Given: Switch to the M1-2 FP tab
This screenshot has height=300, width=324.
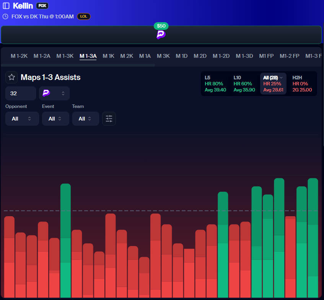Looking at the screenshot, I should 290,56.
